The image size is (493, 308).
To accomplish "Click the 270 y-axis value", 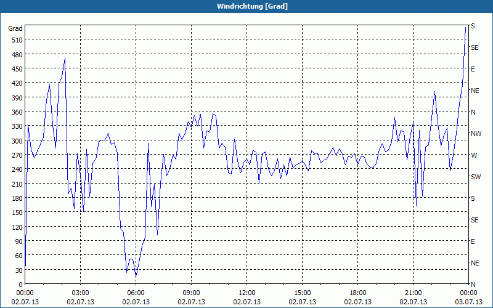I will click(17, 155).
